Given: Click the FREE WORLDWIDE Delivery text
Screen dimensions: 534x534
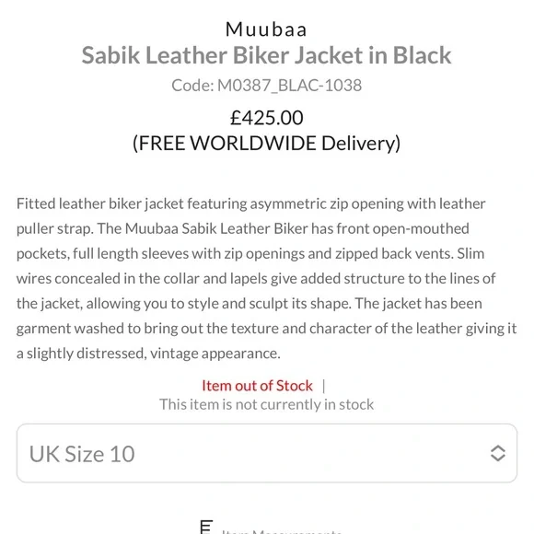Looking at the screenshot, I should click(266, 143).
